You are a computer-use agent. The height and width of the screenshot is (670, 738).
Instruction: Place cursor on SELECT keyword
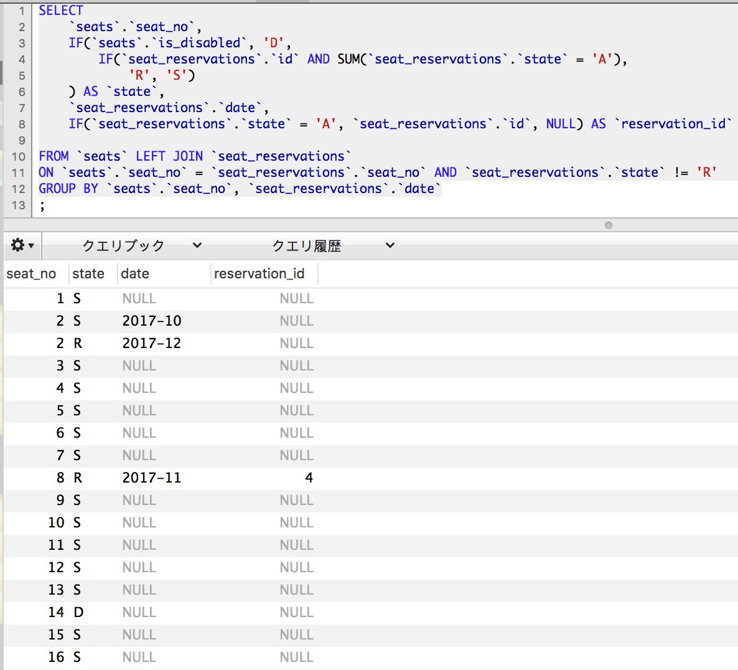pos(60,11)
